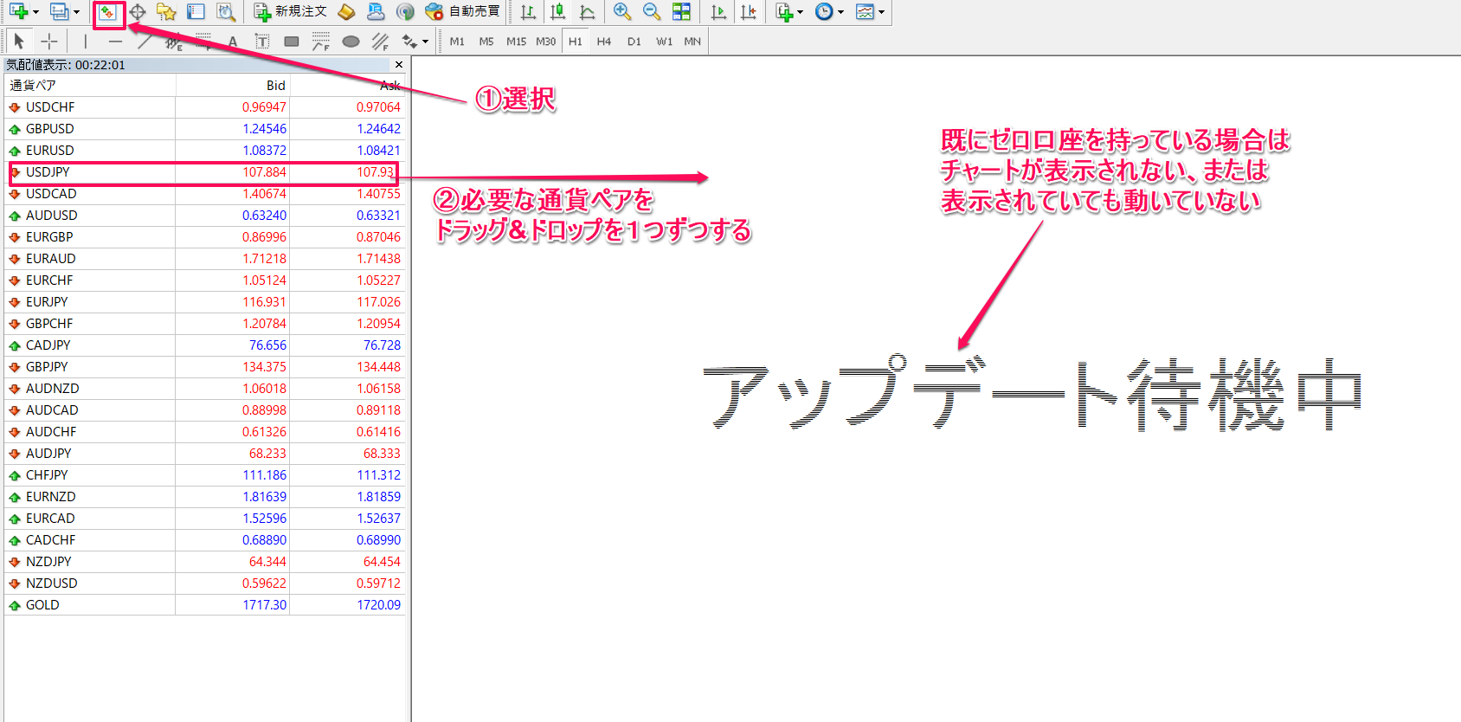The height and width of the screenshot is (722, 1461).
Task: Select the EURJPY symbol row
Action: pos(205,302)
